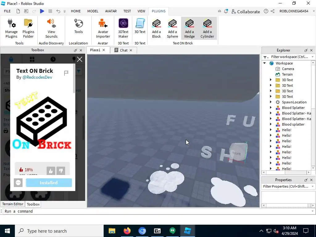Start playtest with the Play button

pyautogui.click(x=42, y=11)
